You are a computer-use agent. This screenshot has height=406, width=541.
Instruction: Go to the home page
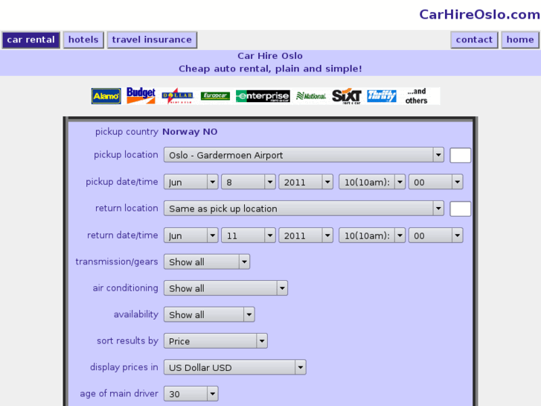(520, 39)
